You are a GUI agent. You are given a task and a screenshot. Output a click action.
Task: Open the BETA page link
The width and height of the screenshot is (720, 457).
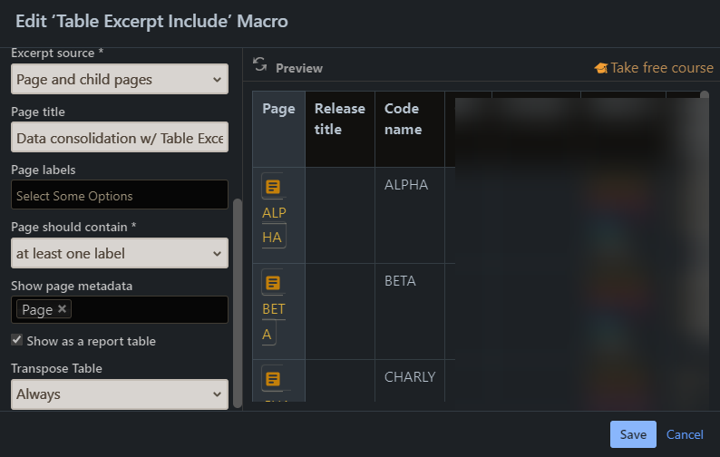pos(274,322)
